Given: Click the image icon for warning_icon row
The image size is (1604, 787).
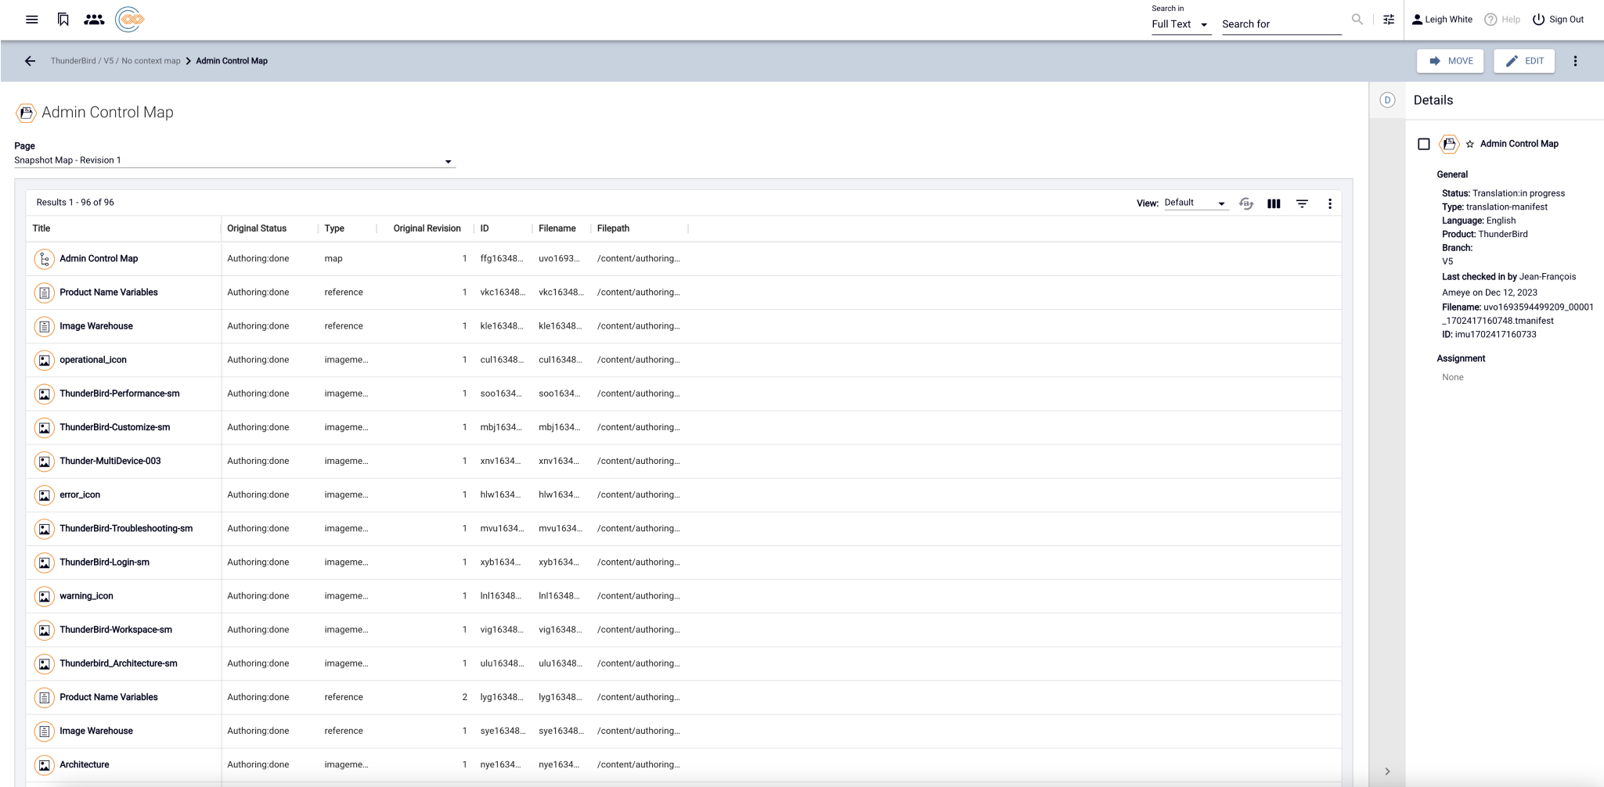Looking at the screenshot, I should [x=44, y=596].
